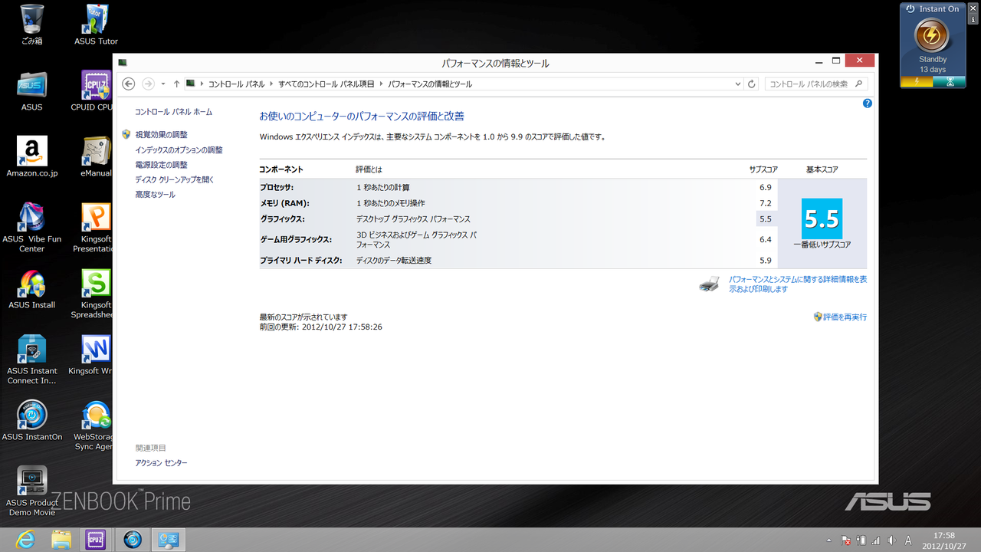Open コントロール パネル ホーム link
Viewport: 981px width, 552px height.
pos(173,112)
